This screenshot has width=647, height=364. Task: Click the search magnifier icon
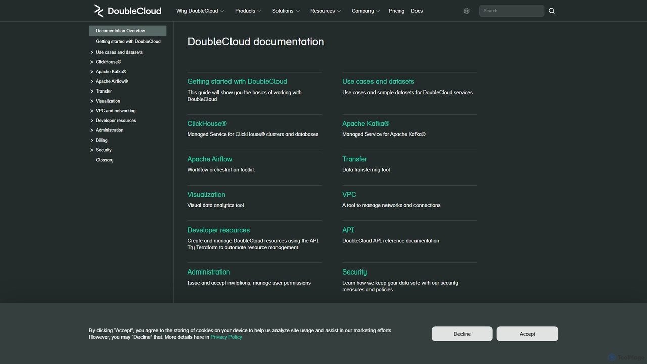point(552,11)
